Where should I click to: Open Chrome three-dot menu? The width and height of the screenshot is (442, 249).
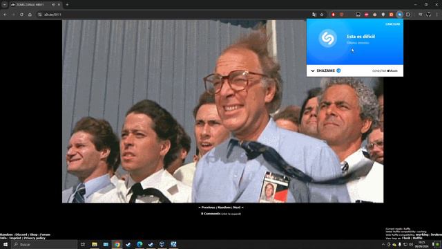pyautogui.click(x=437, y=15)
